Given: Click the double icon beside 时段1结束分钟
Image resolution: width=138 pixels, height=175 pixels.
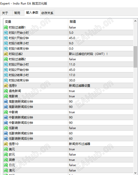Looking at the screenshot, I should click(6, 49).
